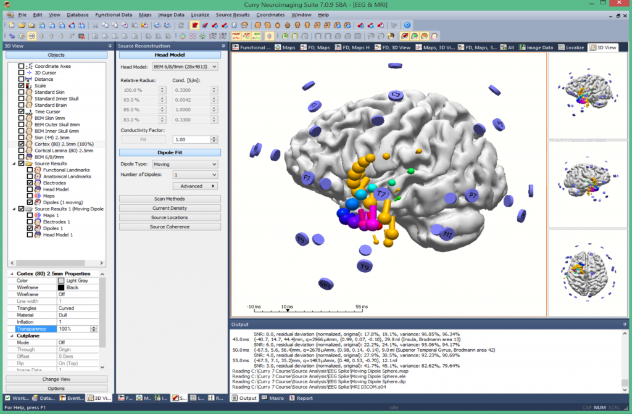The image size is (632, 414).
Task: Click the Options button below Change View
Action: pos(56,388)
